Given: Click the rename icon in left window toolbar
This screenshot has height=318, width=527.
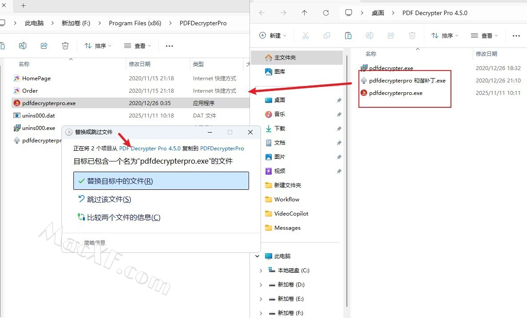Looking at the screenshot, I should [x=23, y=46].
